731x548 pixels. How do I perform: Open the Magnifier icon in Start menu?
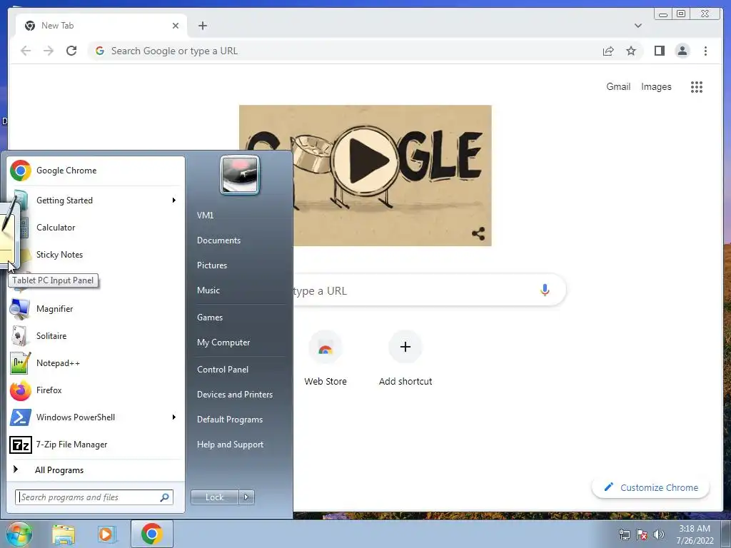click(20, 309)
